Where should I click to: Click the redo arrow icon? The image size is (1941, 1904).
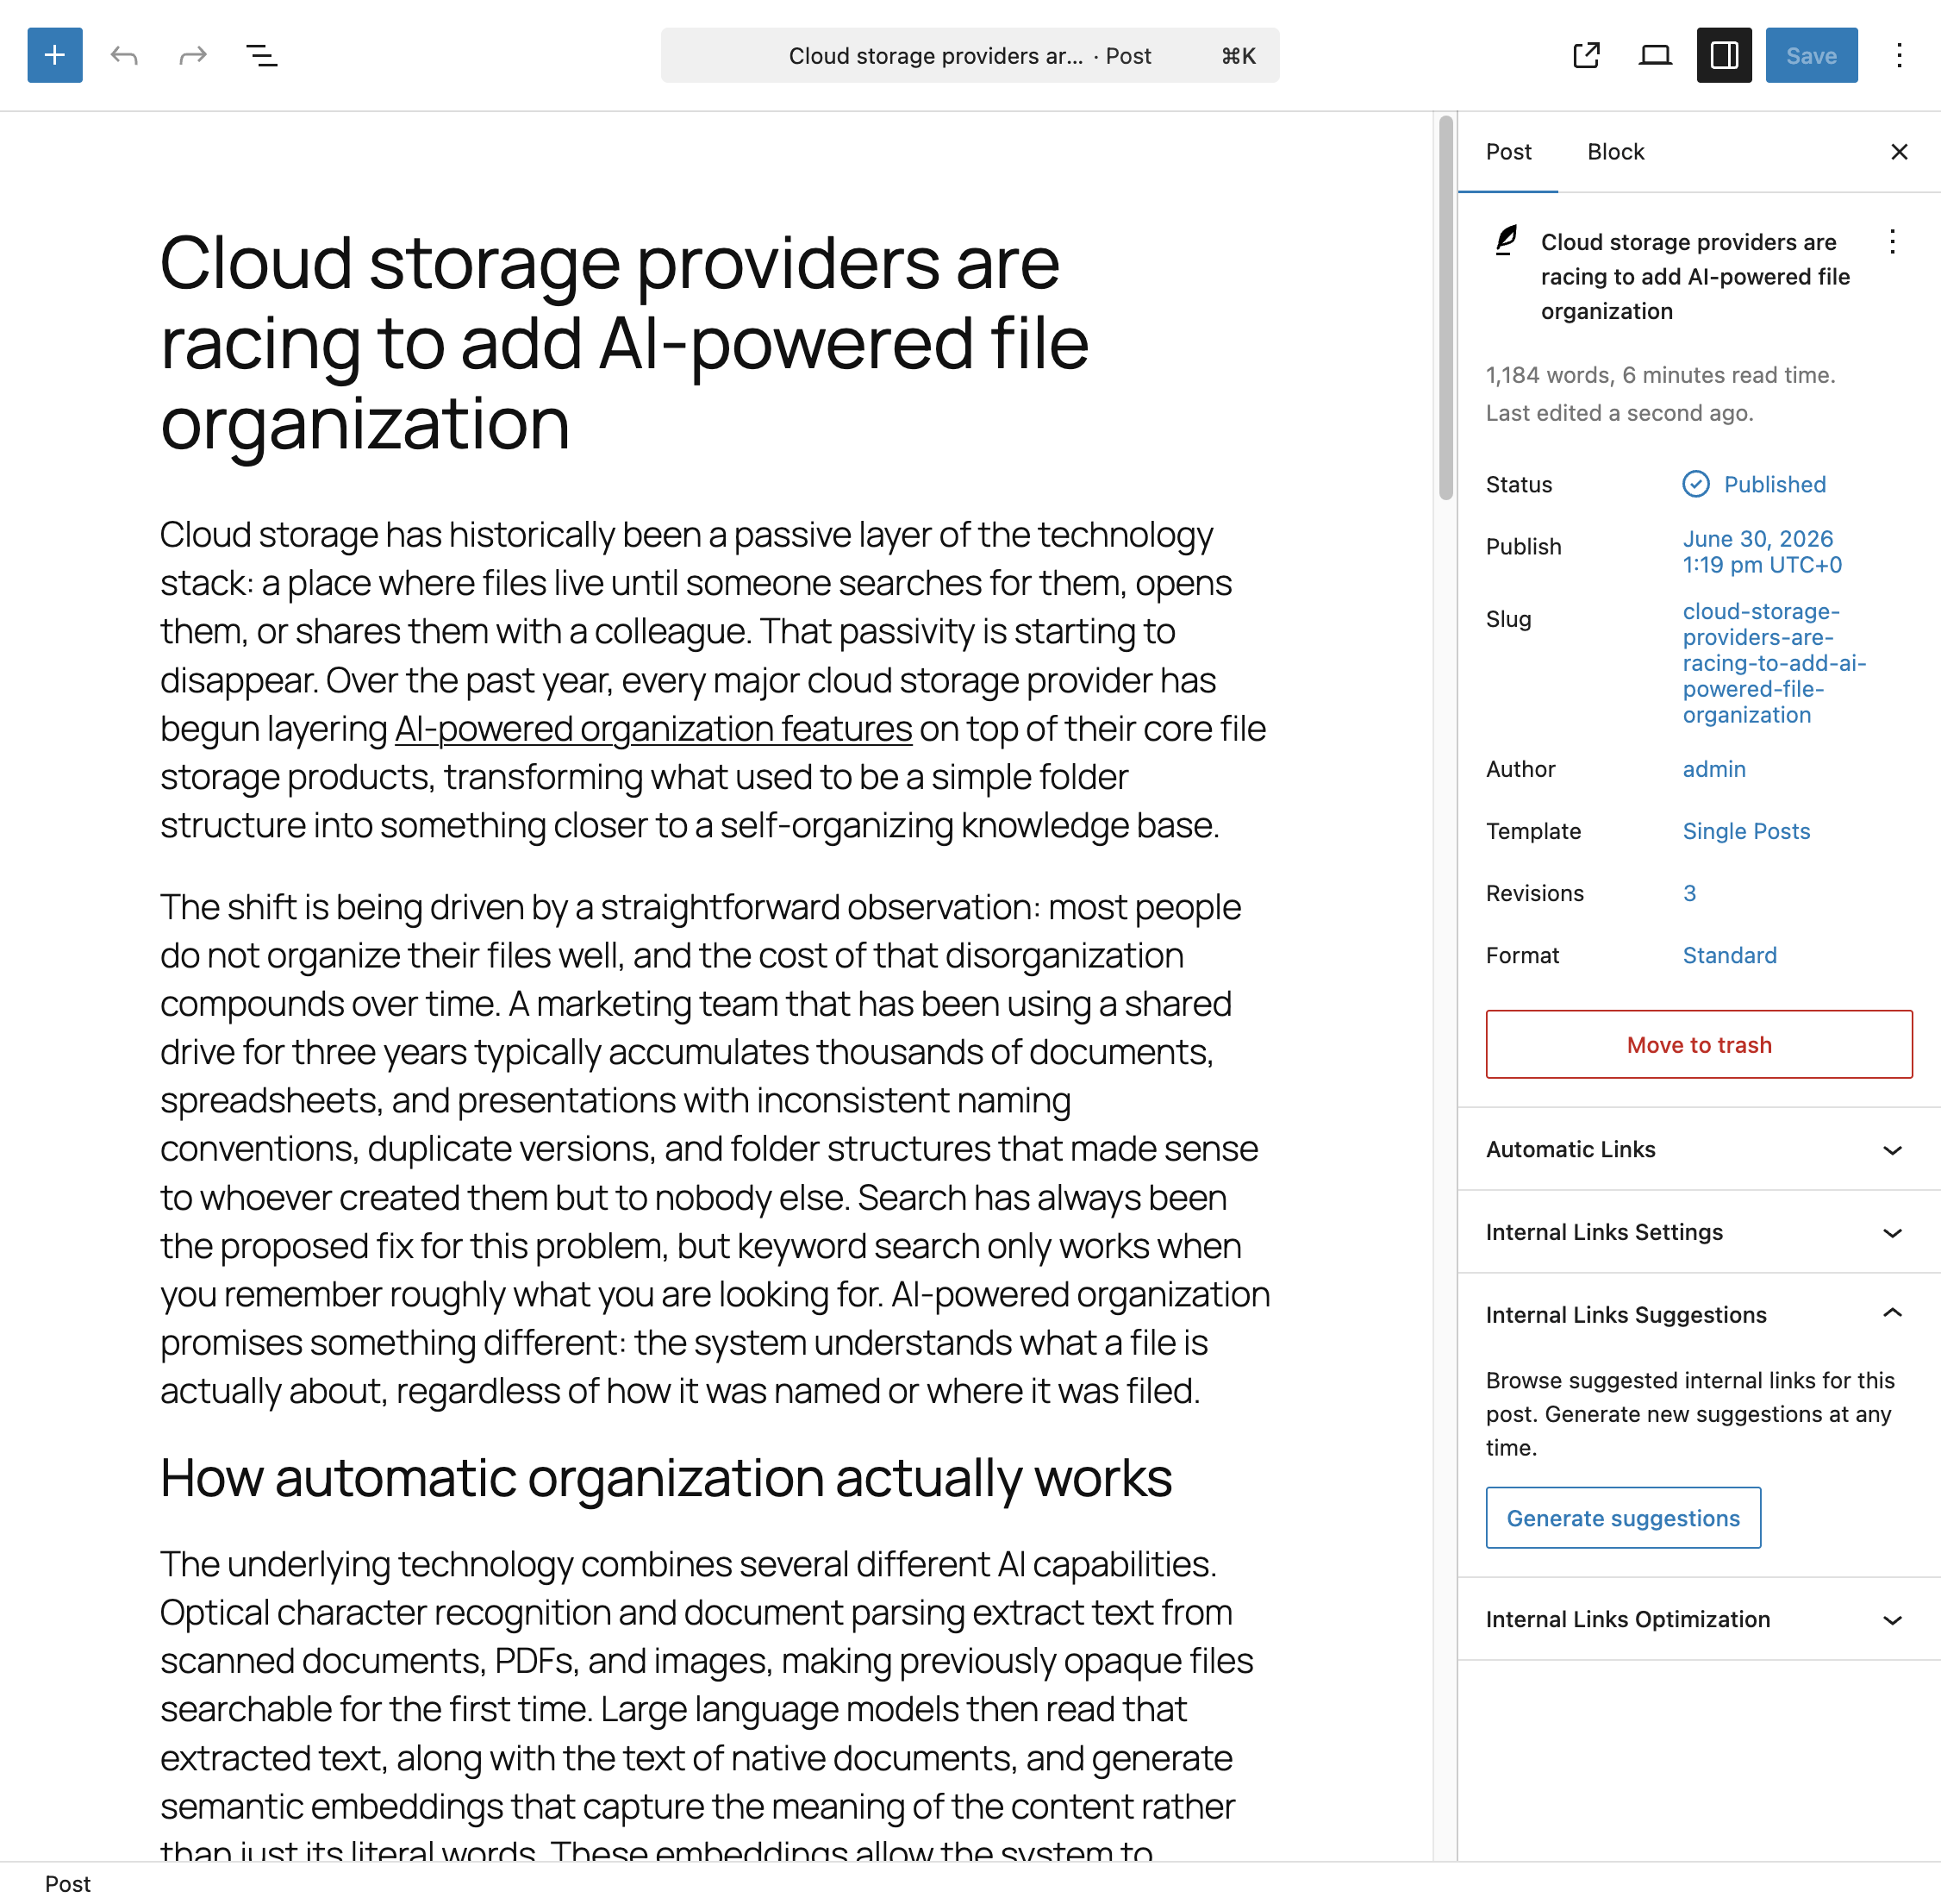coord(193,55)
